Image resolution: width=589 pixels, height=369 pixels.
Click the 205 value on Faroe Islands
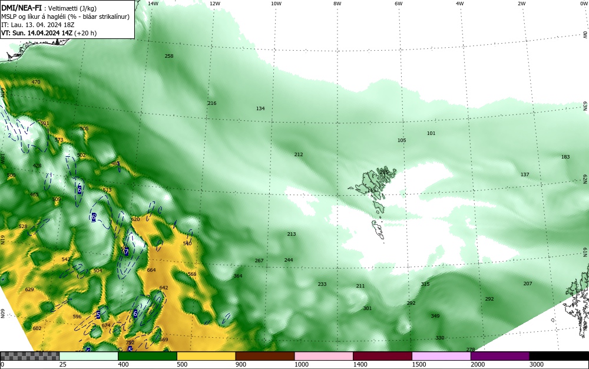(x=384, y=172)
